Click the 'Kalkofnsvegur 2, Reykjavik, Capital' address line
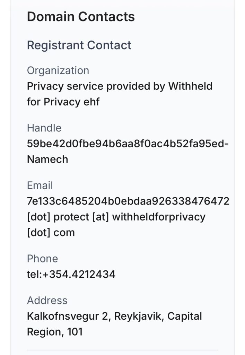245x355 pixels. (114, 316)
